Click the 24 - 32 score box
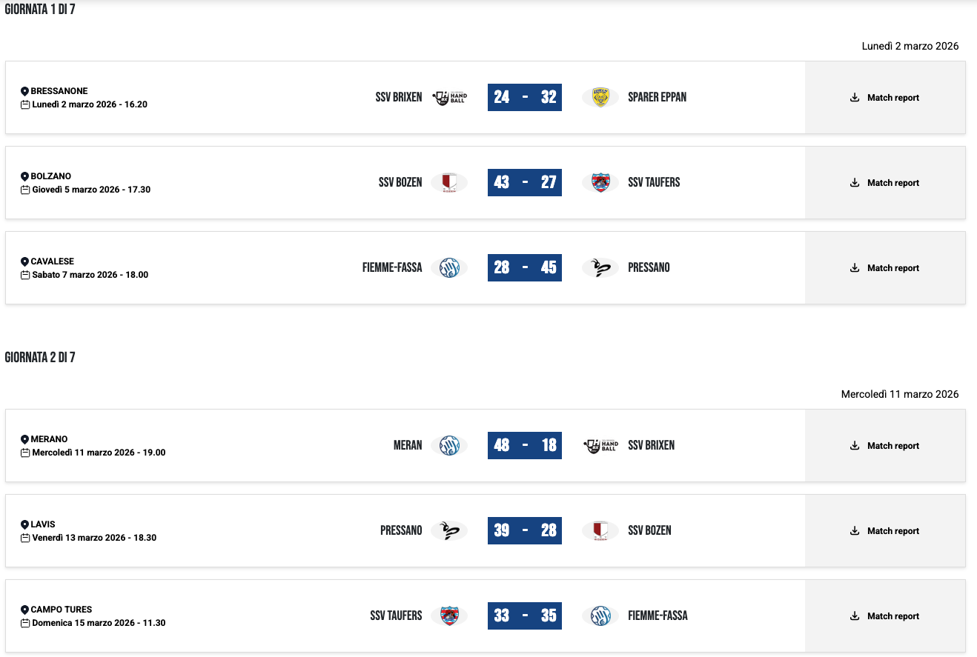The image size is (977, 657). coord(525,97)
